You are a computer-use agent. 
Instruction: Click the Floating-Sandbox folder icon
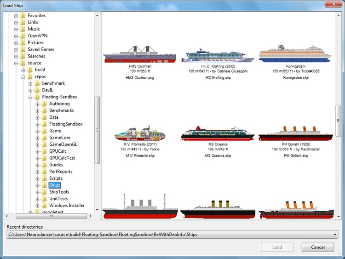coord(37,97)
